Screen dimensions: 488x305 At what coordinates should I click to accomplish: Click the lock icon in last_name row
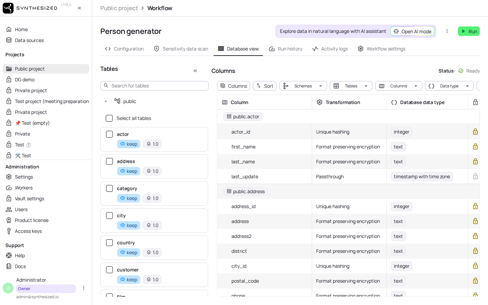(475, 162)
